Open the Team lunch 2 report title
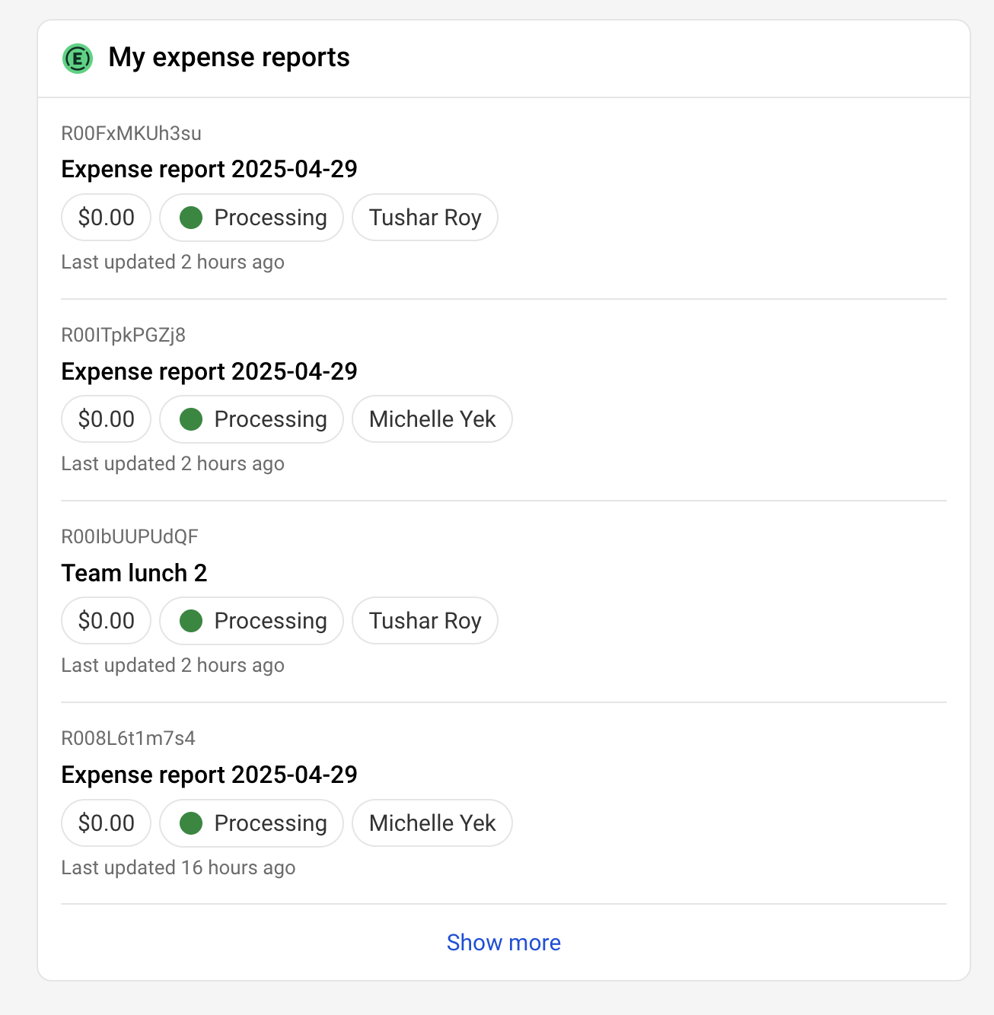The image size is (994, 1015). tap(134, 573)
